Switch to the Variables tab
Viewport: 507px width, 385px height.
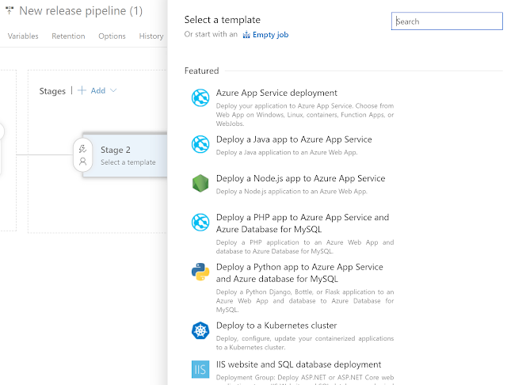pyautogui.click(x=23, y=36)
